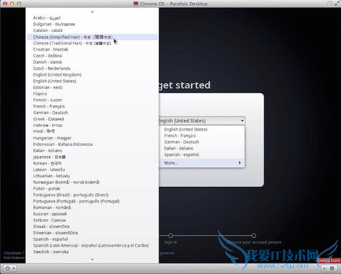Image resolution: width=341 pixels, height=274 pixels.
Task: Open the Parallels settings gear
Action: tap(332, 268)
